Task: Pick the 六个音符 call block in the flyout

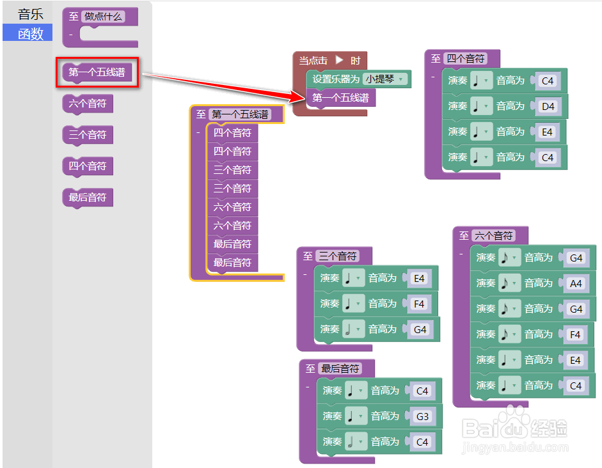Action: pyautogui.click(x=88, y=104)
